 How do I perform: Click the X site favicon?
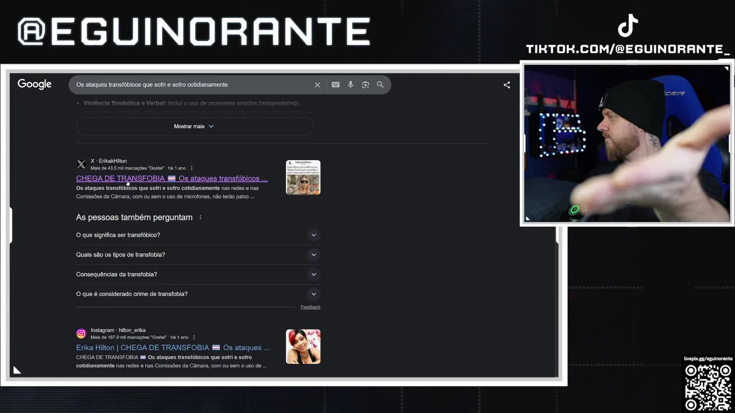click(x=81, y=165)
